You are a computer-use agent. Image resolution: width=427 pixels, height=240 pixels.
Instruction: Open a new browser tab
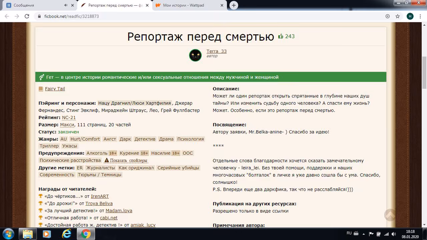pyautogui.click(x=234, y=5)
